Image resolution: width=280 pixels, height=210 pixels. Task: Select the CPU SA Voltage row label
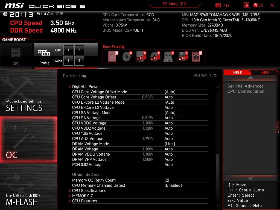pos(86,118)
